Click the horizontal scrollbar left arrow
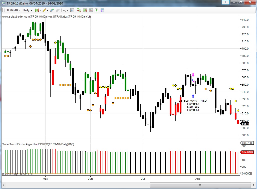Screen dimensions: 257x189 pyautogui.click(x=4, y=185)
